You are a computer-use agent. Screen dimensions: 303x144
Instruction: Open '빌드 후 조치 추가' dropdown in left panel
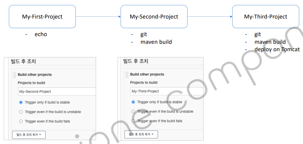tap(29, 135)
